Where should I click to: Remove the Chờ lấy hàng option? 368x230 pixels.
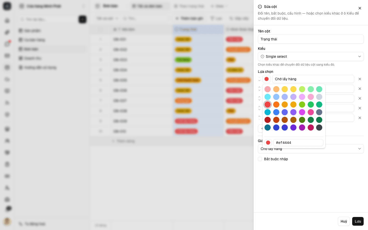[x=360, y=79]
